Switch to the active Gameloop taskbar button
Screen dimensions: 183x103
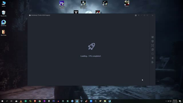(x=77, y=101)
